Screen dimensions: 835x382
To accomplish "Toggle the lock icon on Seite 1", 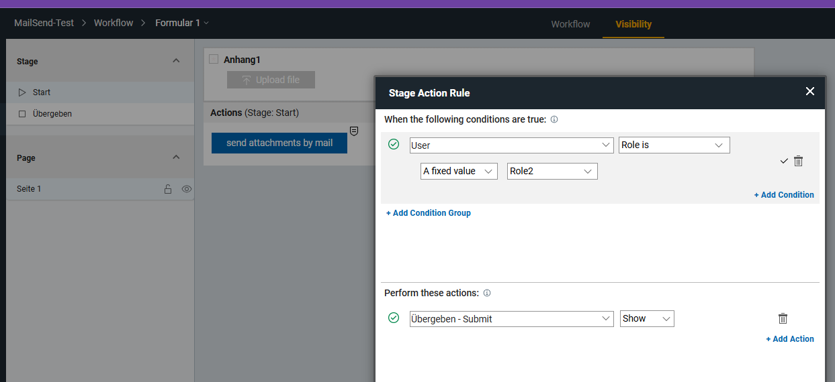I will 168,189.
